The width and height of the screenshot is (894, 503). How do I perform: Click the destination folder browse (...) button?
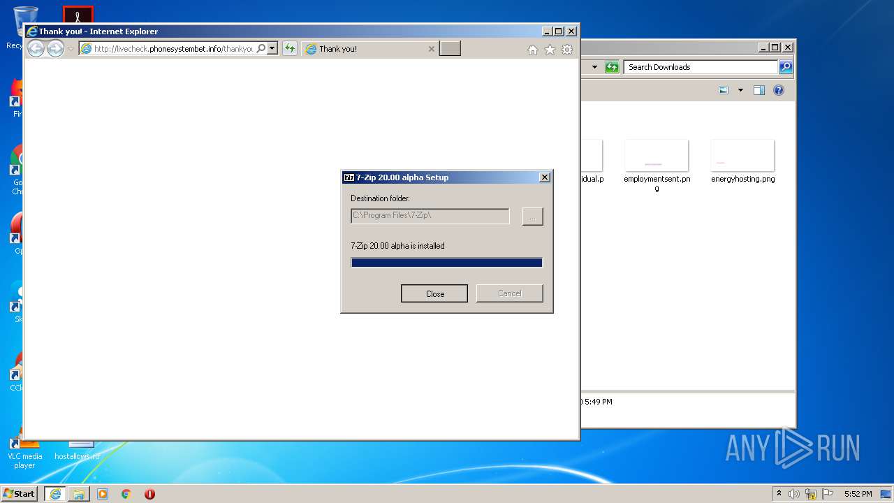click(532, 217)
